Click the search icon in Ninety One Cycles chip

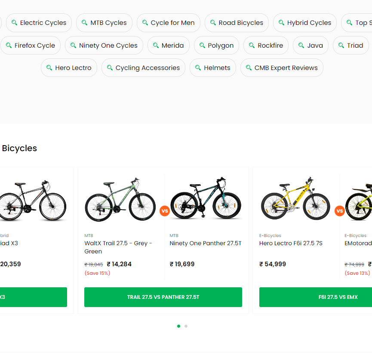coord(73,45)
